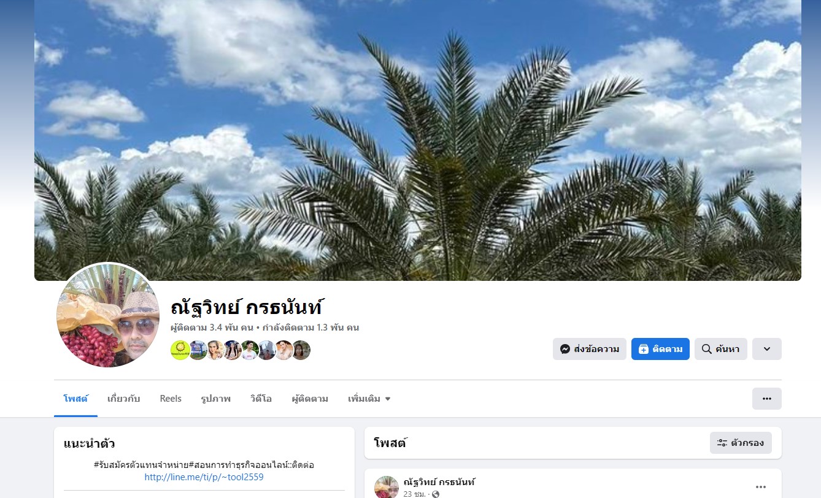821x498 pixels.
Task: Click the Messenger send message button
Action: [589, 349]
